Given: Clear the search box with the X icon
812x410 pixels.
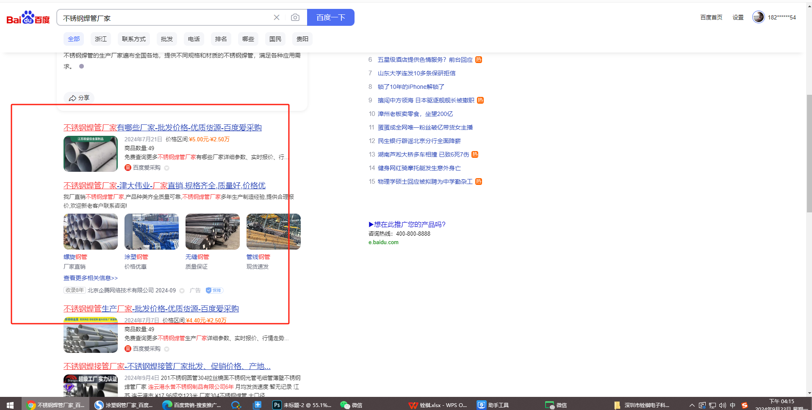Looking at the screenshot, I should [x=277, y=17].
